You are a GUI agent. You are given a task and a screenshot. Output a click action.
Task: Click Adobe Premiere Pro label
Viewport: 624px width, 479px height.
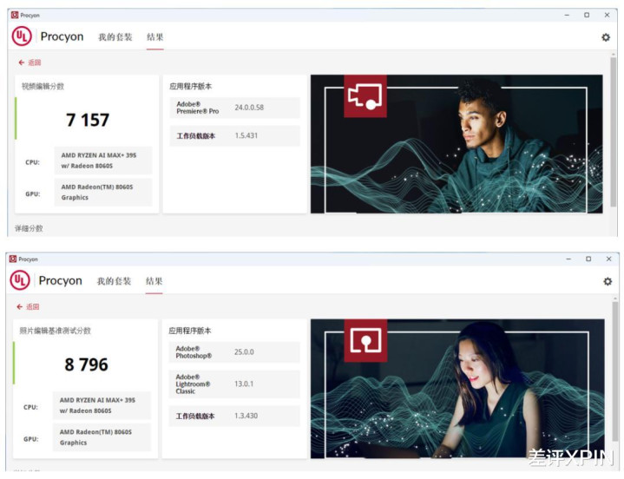[197, 108]
